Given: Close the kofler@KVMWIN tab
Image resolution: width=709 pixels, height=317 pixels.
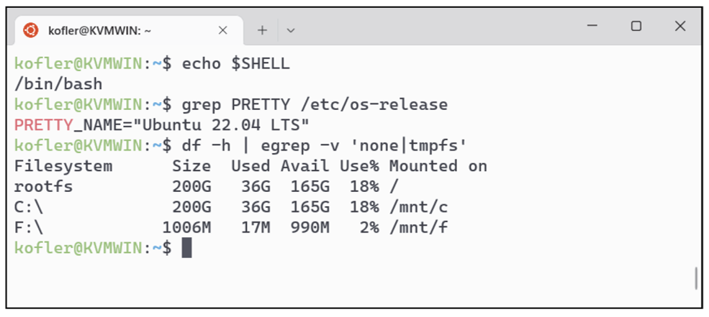Looking at the screenshot, I should 222,30.
